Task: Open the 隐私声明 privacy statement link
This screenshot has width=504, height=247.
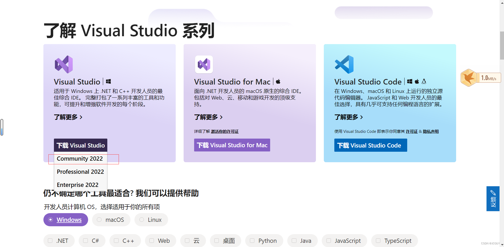Action: coord(431,132)
